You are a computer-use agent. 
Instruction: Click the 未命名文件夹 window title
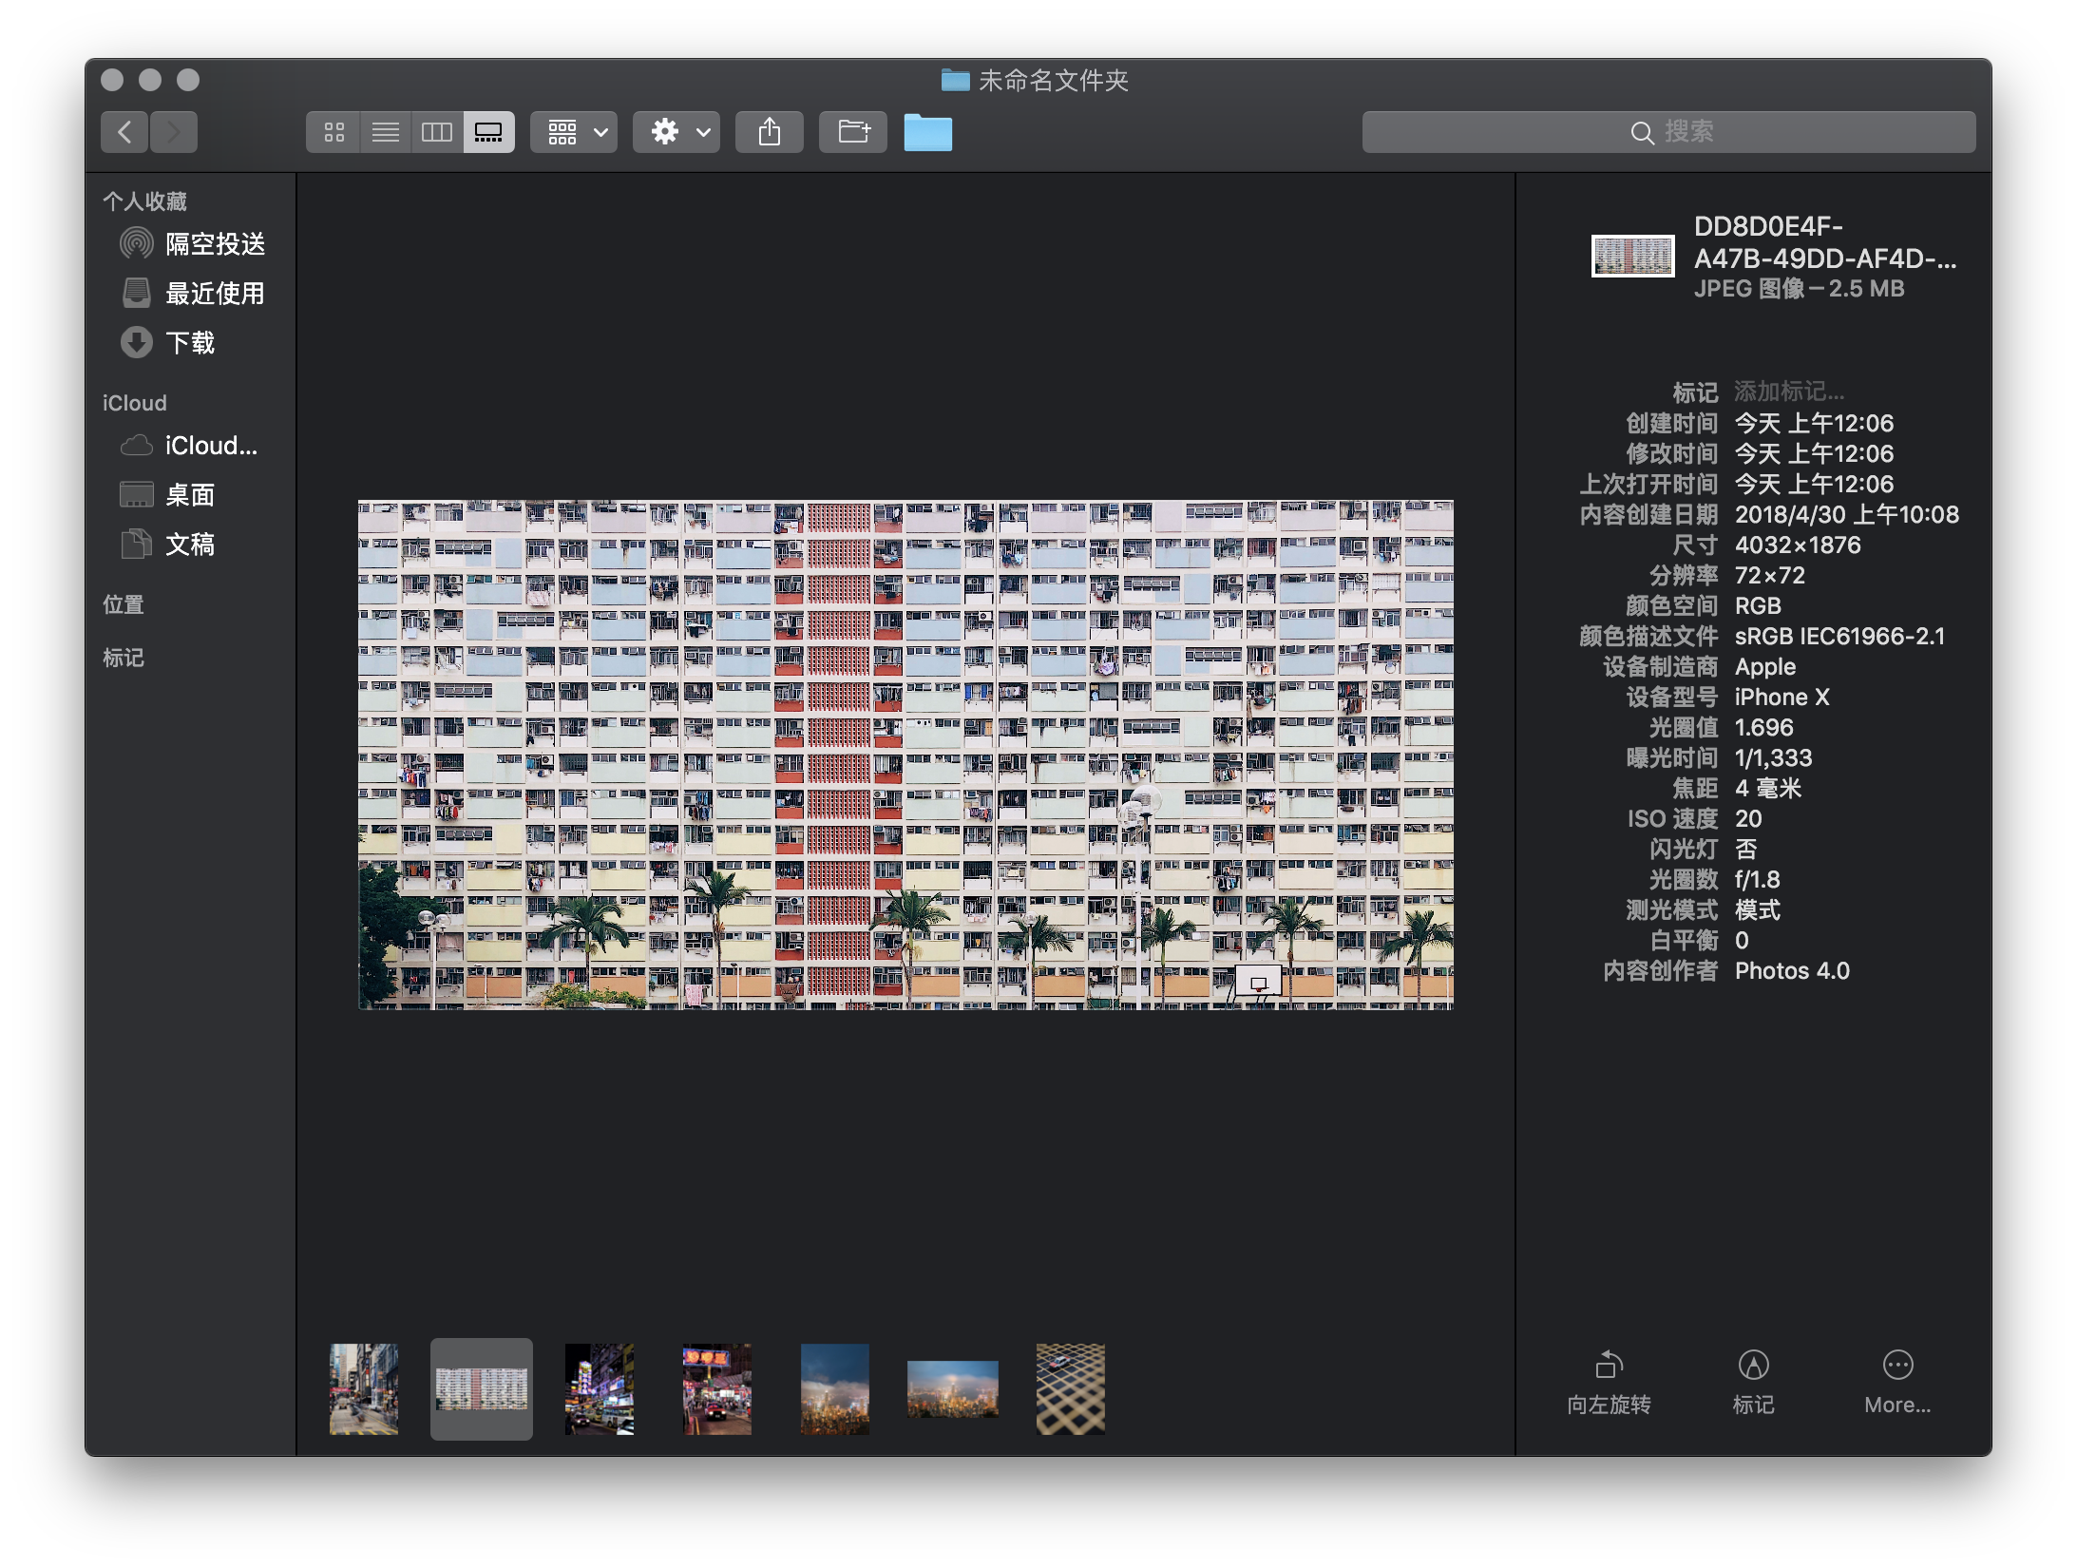[x=1054, y=81]
